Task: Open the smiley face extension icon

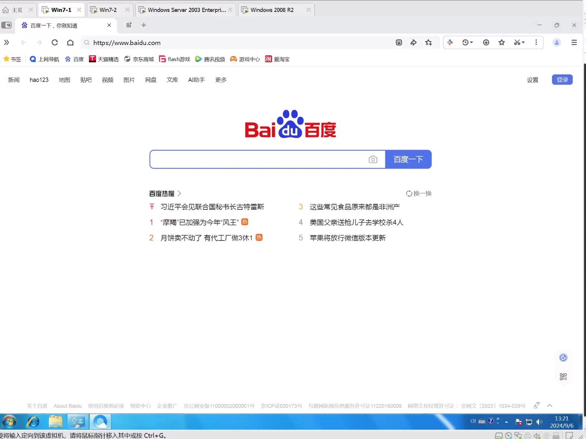Action: point(399,43)
